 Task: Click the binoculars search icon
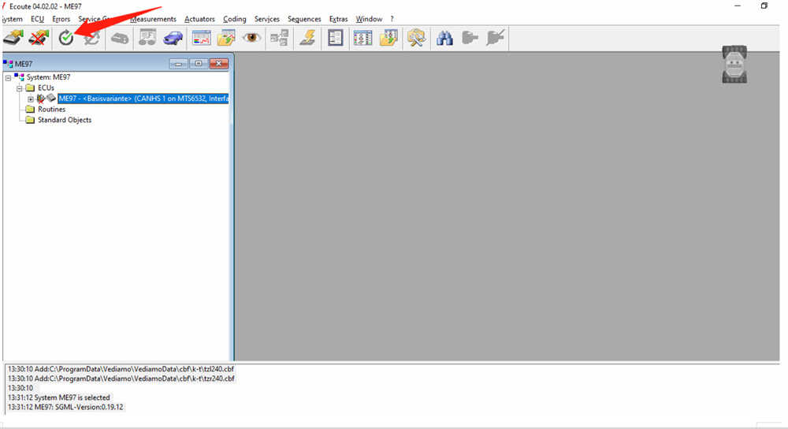[x=444, y=37]
